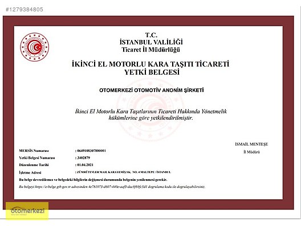Click the 'Bu belge devredilemez' notice line
The height and width of the screenshot is (226, 301).
point(93,180)
